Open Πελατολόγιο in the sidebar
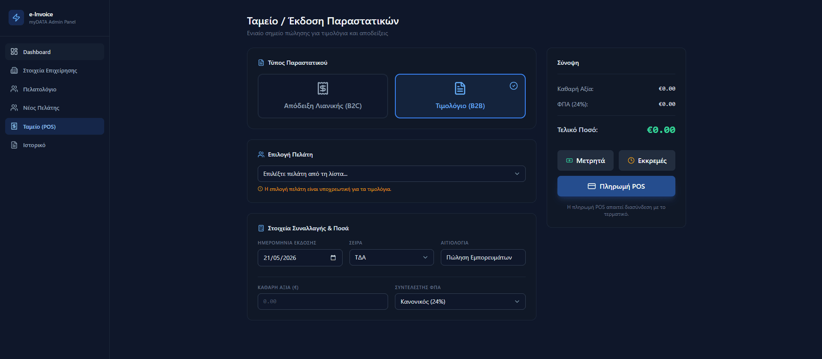 tap(54, 89)
